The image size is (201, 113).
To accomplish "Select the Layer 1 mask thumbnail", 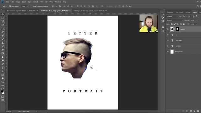I will pos(177,29).
